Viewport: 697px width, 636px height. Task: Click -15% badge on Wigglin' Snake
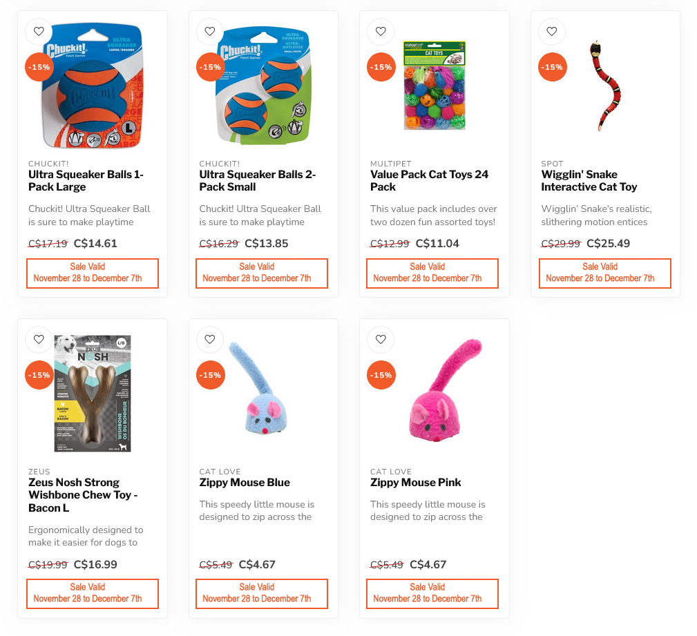[x=553, y=67]
